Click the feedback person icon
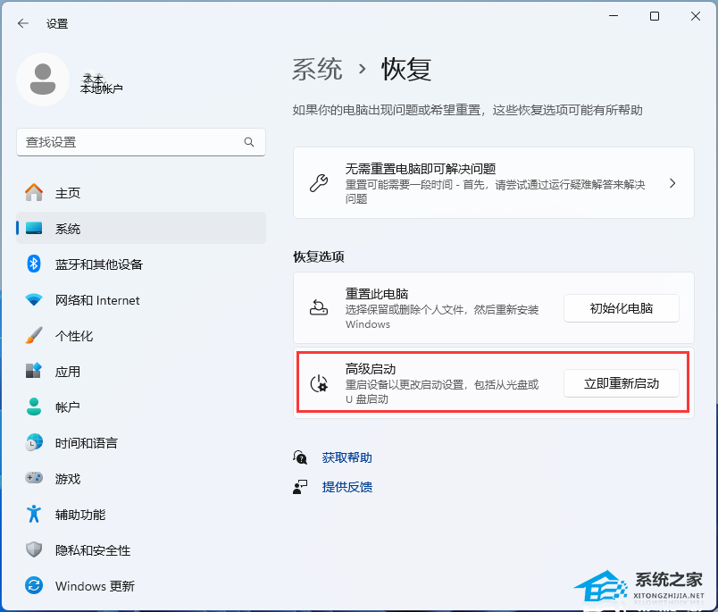 (x=300, y=487)
